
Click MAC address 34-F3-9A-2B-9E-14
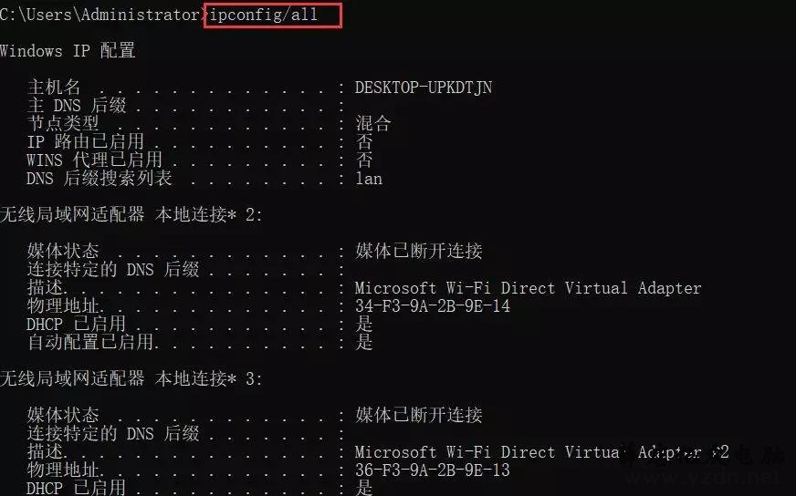pos(433,305)
